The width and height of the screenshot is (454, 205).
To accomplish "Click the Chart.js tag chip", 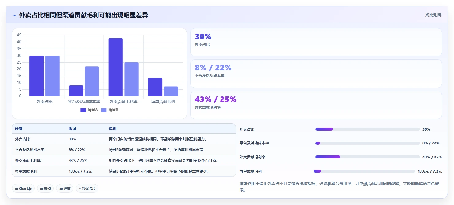I will (x=23, y=188).
